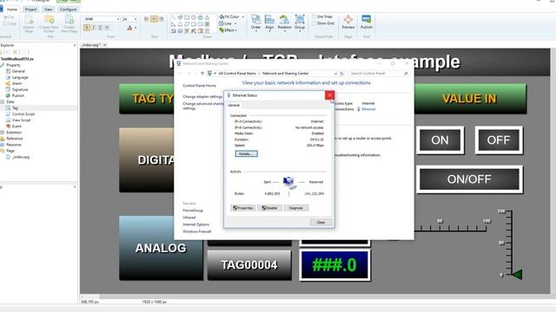Open the font color dropdown arrow

136,28
